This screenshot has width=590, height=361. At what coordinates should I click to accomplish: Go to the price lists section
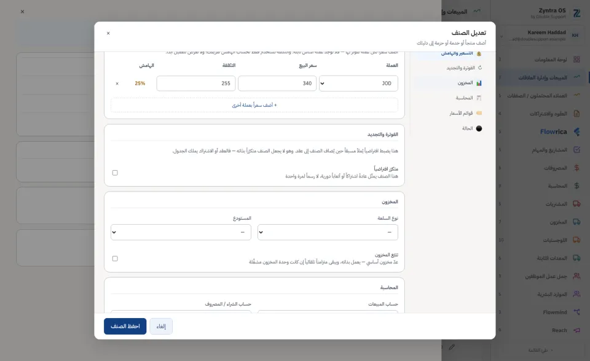point(450,113)
